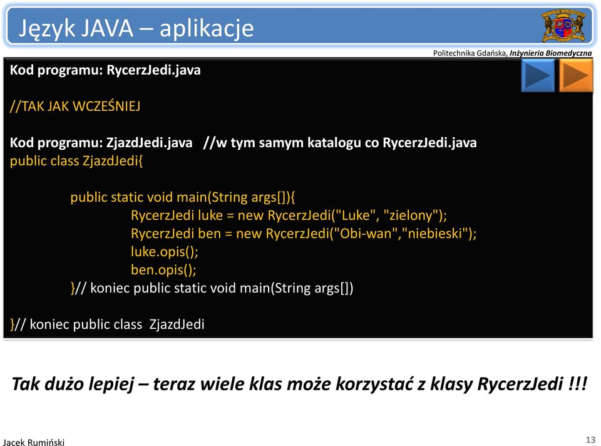This screenshot has height=446, width=601.
Task: Click the author name 'Jacek Rumiński'
Action: pos(34,442)
